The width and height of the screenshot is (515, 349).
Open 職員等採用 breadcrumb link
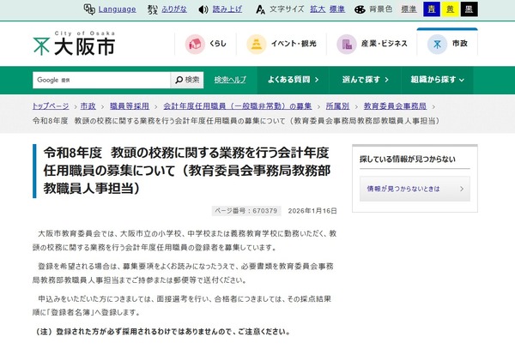130,106
